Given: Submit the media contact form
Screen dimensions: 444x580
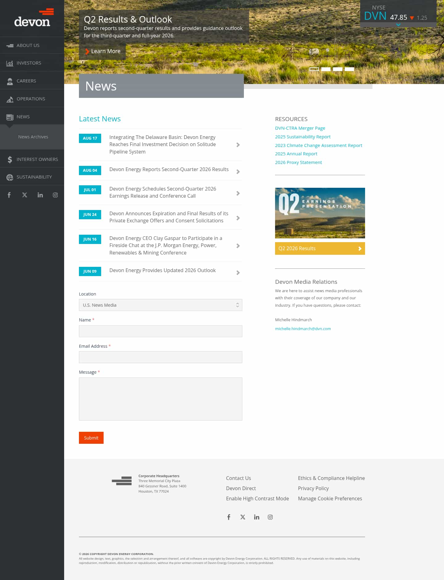Looking at the screenshot, I should point(91,438).
